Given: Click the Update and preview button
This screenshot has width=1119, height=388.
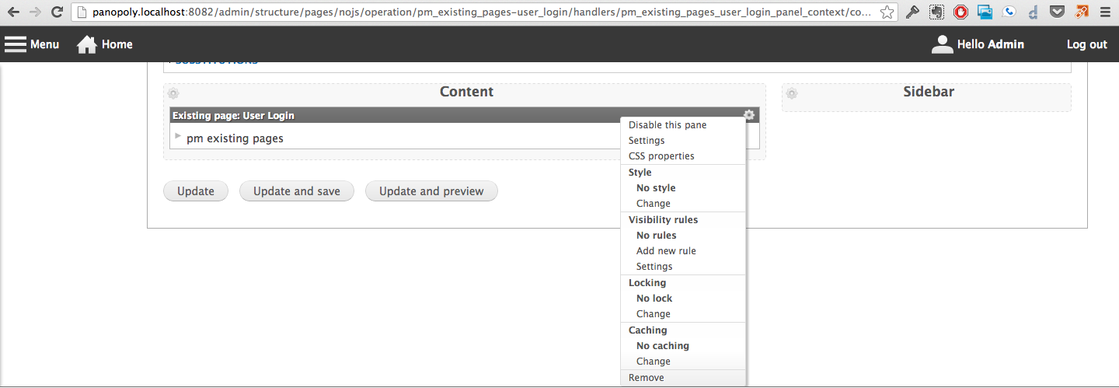Looking at the screenshot, I should (431, 191).
